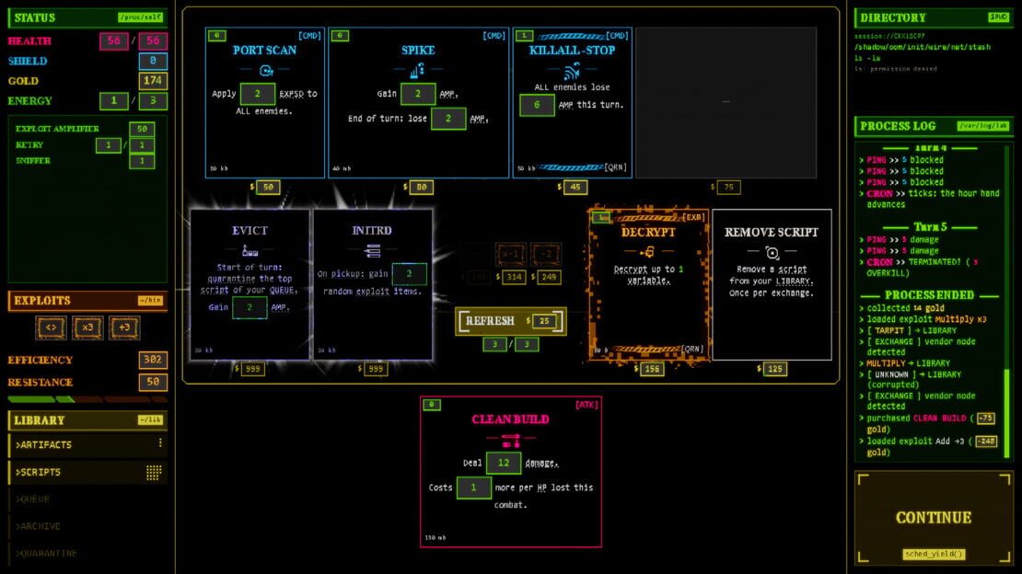Expand the Queue library section
This screenshot has width=1022, height=574.
88,499
